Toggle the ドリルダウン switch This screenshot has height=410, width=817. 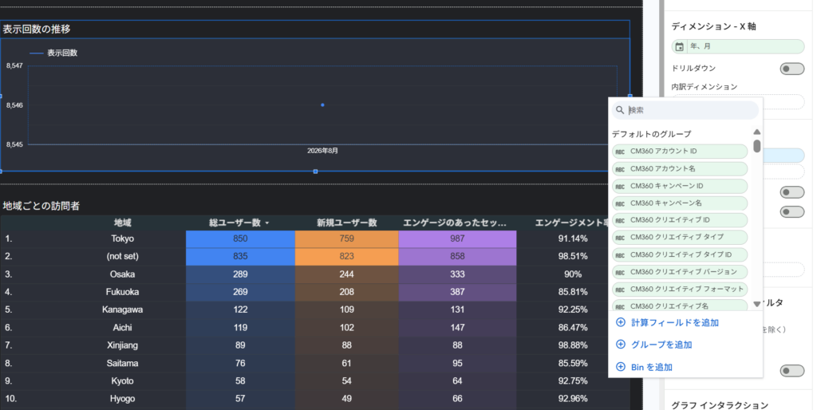tap(791, 69)
